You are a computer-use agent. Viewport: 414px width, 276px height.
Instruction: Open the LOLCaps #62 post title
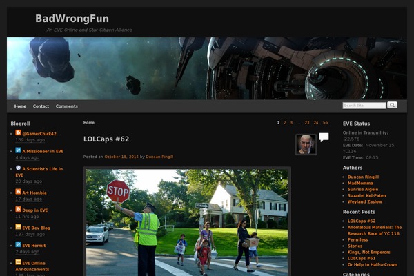pyautogui.click(x=106, y=139)
